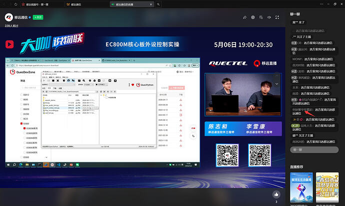This screenshot has width=345, height=206.
Task: Switch to the 移远通信 tab
Action: [x=87, y=4]
